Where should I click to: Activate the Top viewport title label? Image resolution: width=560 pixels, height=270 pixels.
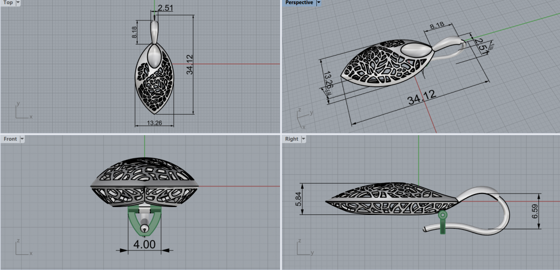pyautogui.click(x=8, y=3)
